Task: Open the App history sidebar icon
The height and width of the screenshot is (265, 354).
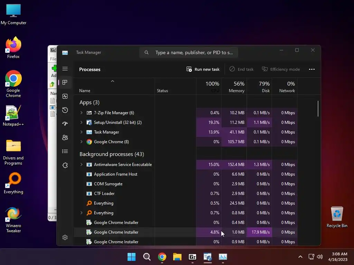Action: (x=65, y=110)
